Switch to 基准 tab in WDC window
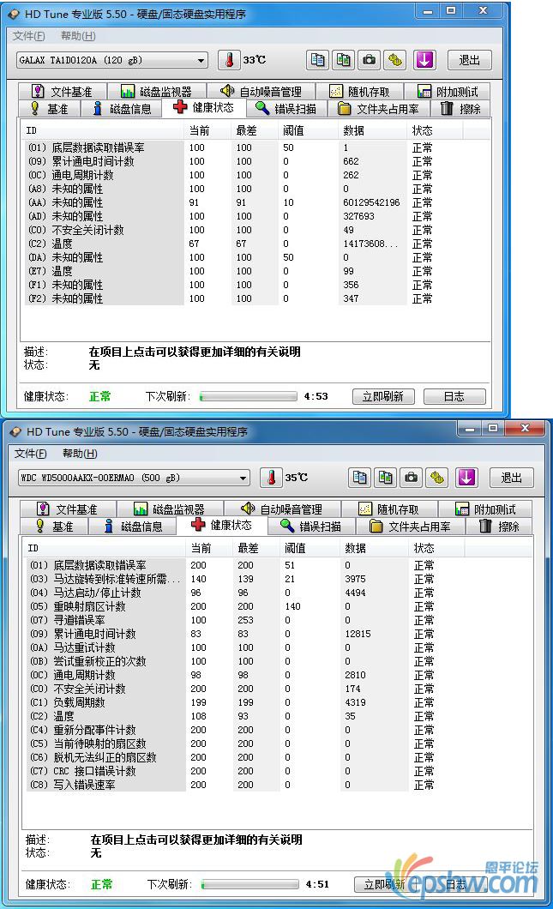This screenshot has height=909, width=553. tap(54, 527)
